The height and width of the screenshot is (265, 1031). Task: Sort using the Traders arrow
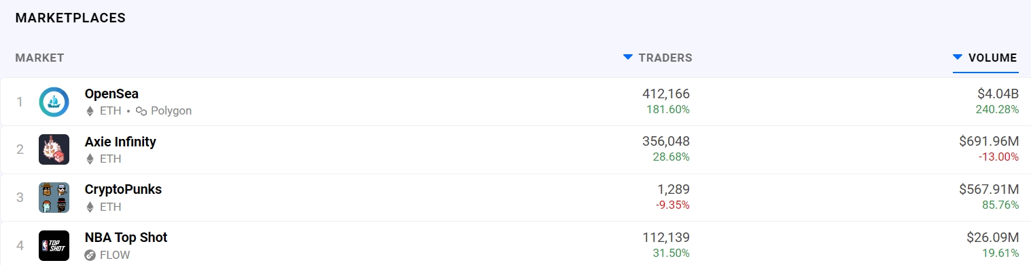pos(628,58)
